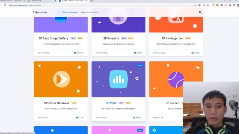Click 'Real Estate extension for Joomla!' description

(118, 44)
